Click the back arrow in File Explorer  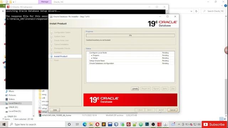[x=3, y=11]
